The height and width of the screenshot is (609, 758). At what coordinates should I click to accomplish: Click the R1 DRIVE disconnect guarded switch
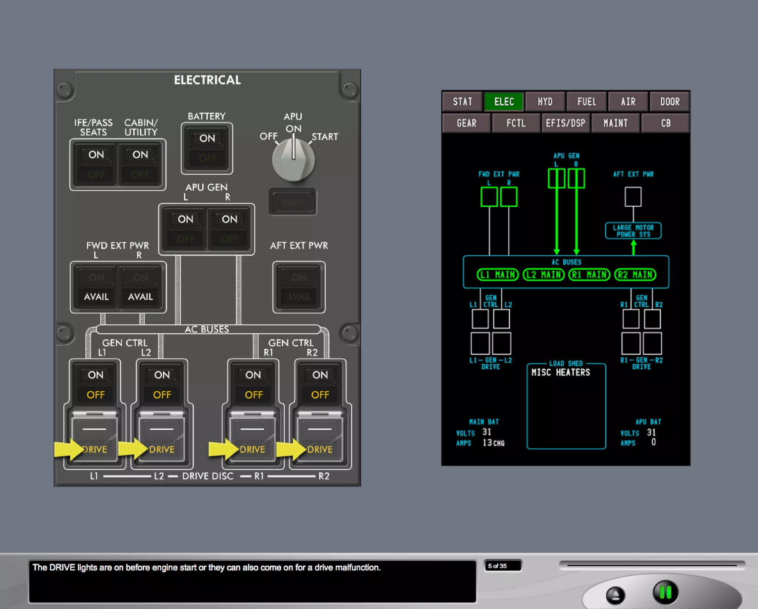253,436
